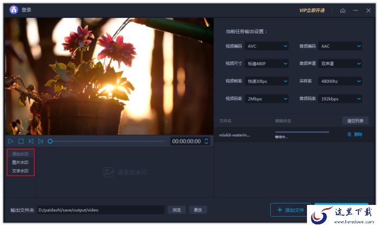Open the 采样率 48000hz dropdown
The image size is (379, 226).
pyautogui.click(x=340, y=81)
